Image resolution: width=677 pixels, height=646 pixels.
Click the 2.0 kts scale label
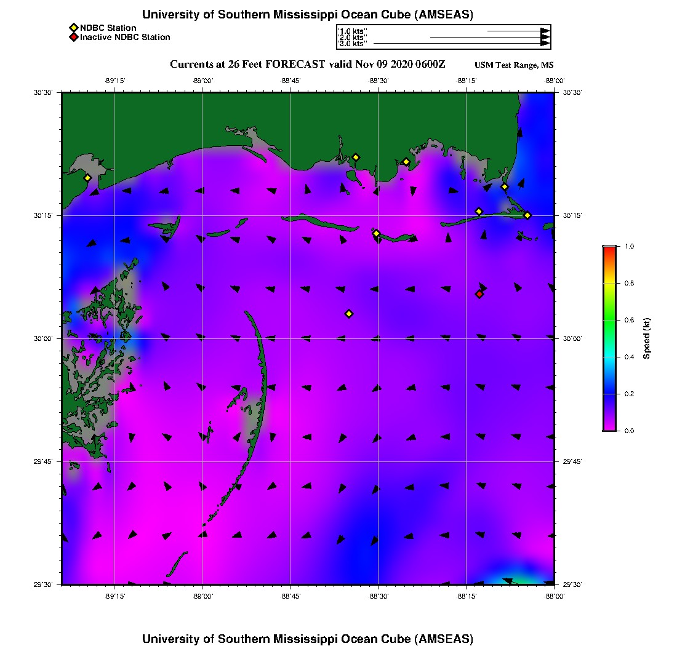(353, 38)
